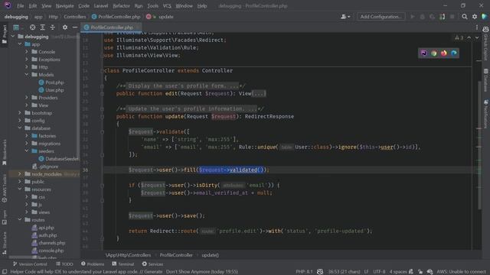The width and height of the screenshot is (490, 275).
Task: Open the TODO tool window
Action: pyautogui.click(x=64, y=264)
